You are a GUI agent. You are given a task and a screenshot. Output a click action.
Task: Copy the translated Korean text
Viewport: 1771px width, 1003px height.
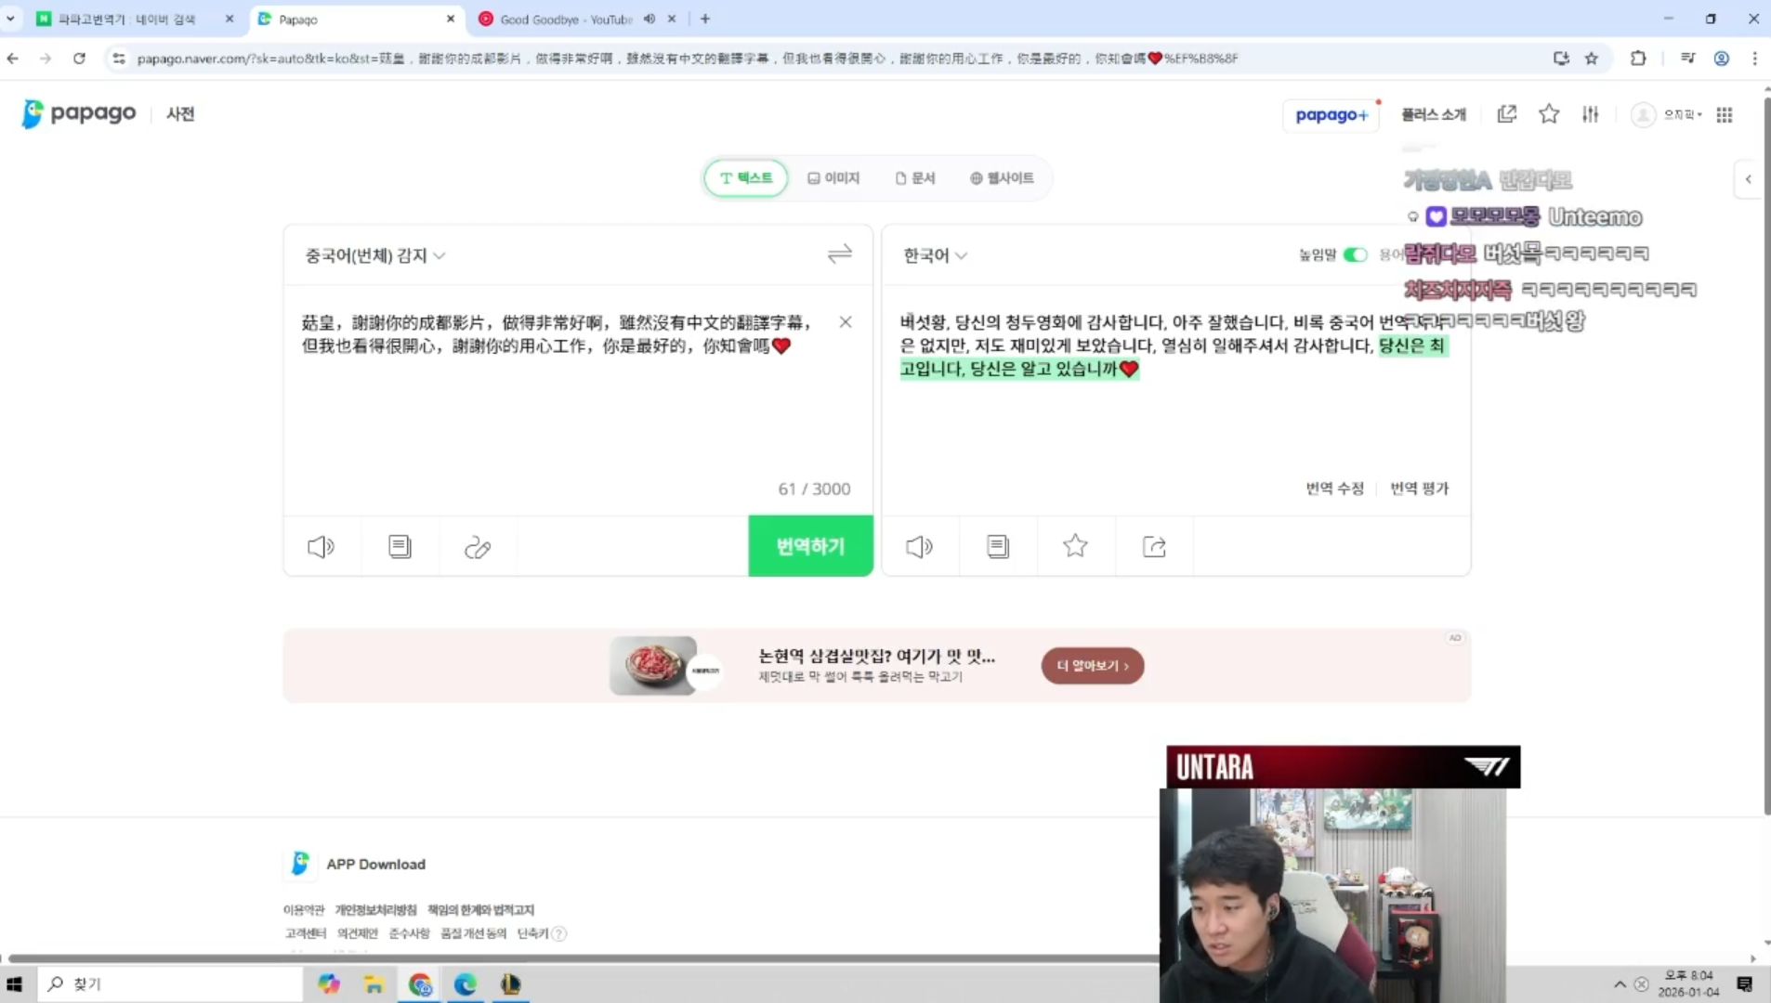(998, 547)
